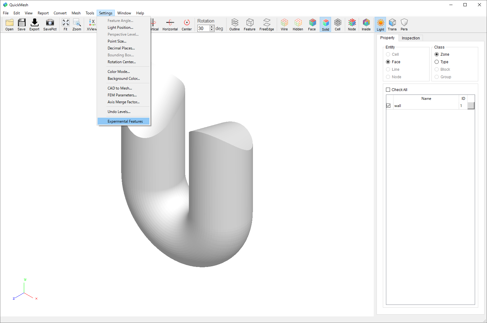Choose Point Size... menu entry

(x=124, y=41)
